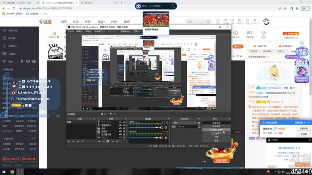Open 工具(T) menu in OBS
This screenshot has width=312, height=175.
(136, 31)
